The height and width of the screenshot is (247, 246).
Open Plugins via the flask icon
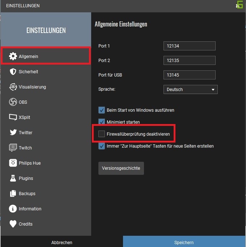tap(13, 178)
